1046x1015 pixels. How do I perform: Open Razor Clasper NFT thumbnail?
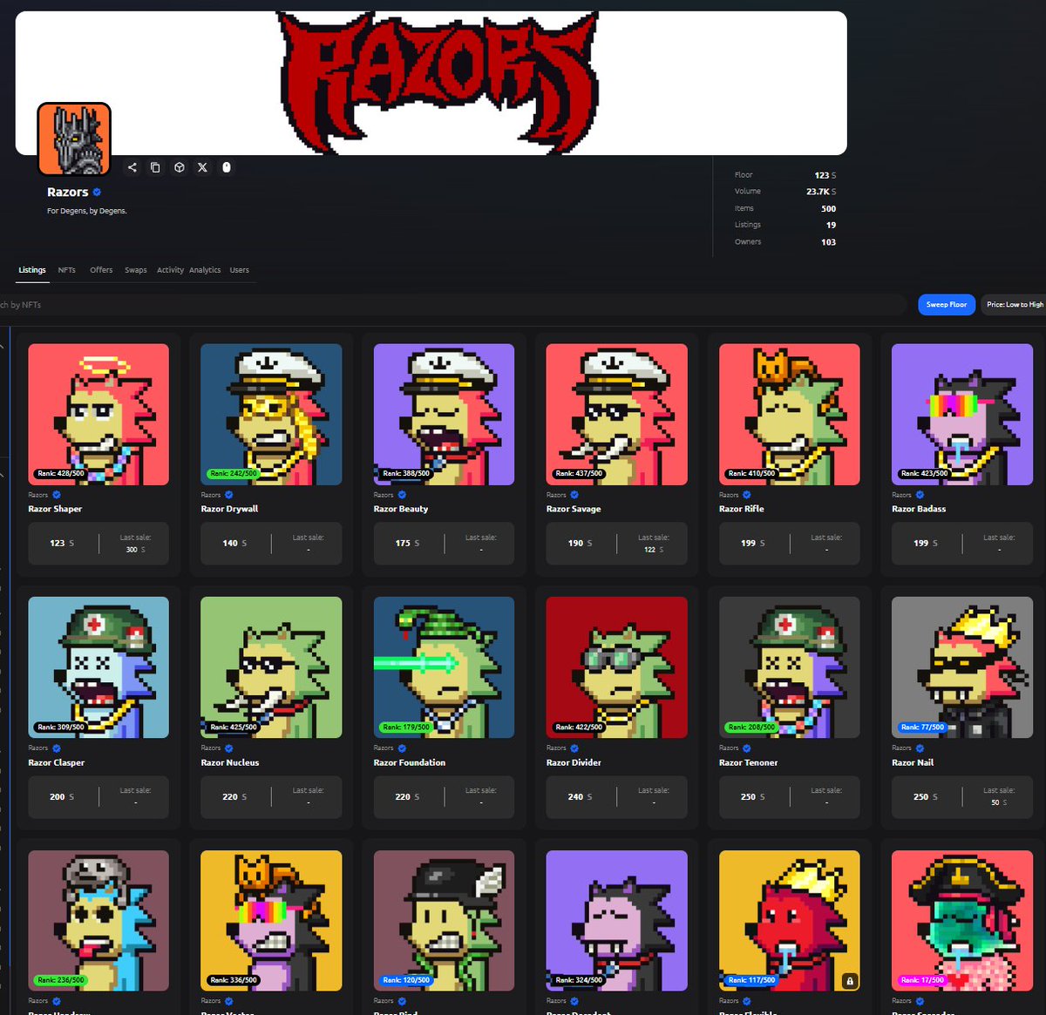tap(98, 667)
